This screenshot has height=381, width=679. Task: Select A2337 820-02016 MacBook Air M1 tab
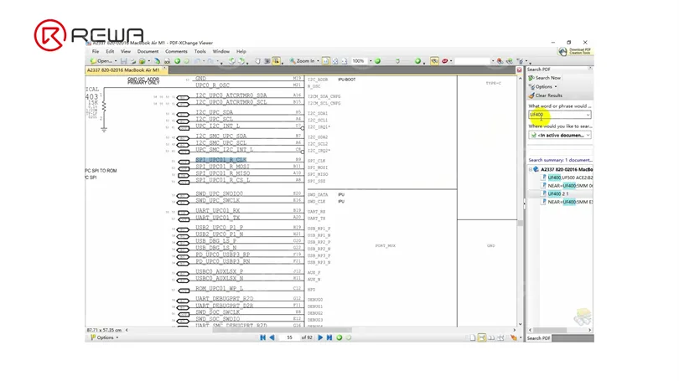(x=123, y=70)
